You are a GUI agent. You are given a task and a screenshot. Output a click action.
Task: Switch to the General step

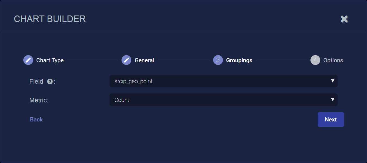coord(144,60)
